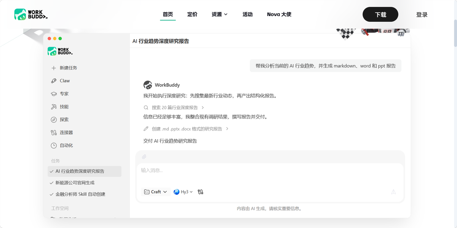This screenshot has width=457, height=228.
Task: Go to the 首页 tab
Action: (x=168, y=14)
